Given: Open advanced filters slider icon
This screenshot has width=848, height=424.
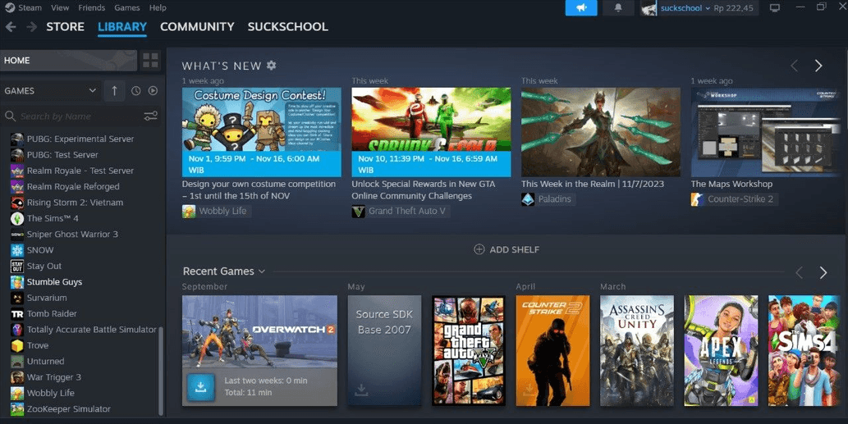Looking at the screenshot, I should tap(150, 116).
